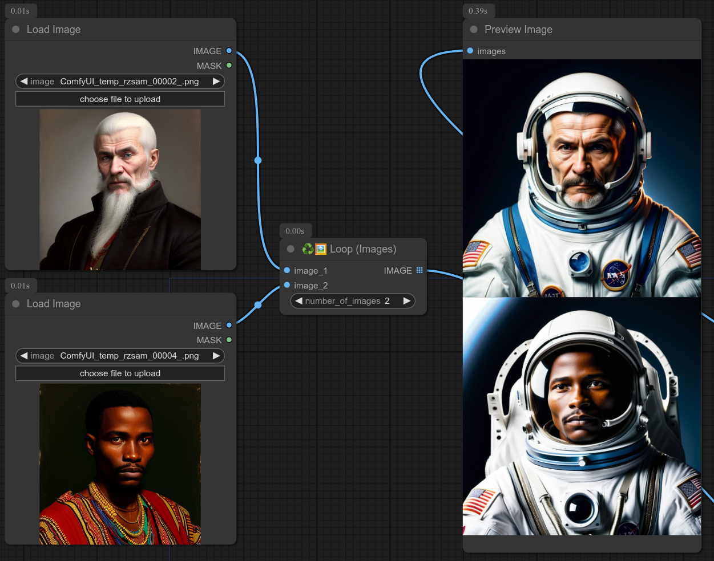Click right arrow to increase number_of_images

point(406,300)
